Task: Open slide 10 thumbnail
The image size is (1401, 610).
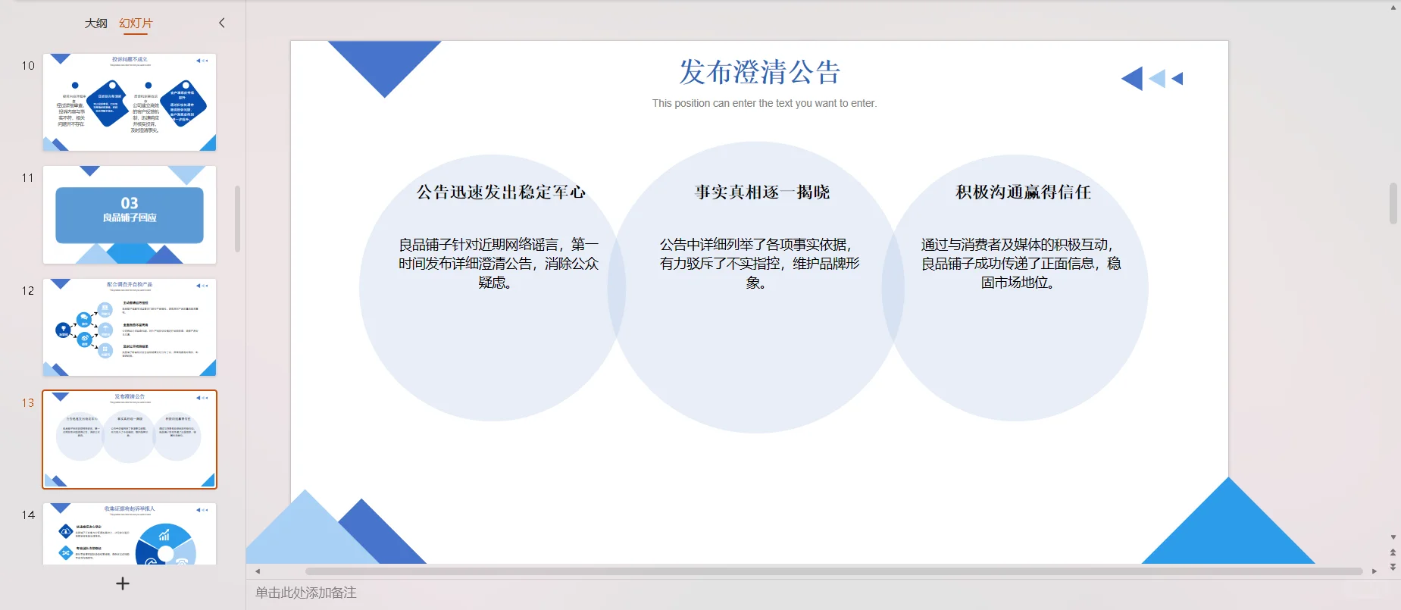Action: (x=130, y=102)
